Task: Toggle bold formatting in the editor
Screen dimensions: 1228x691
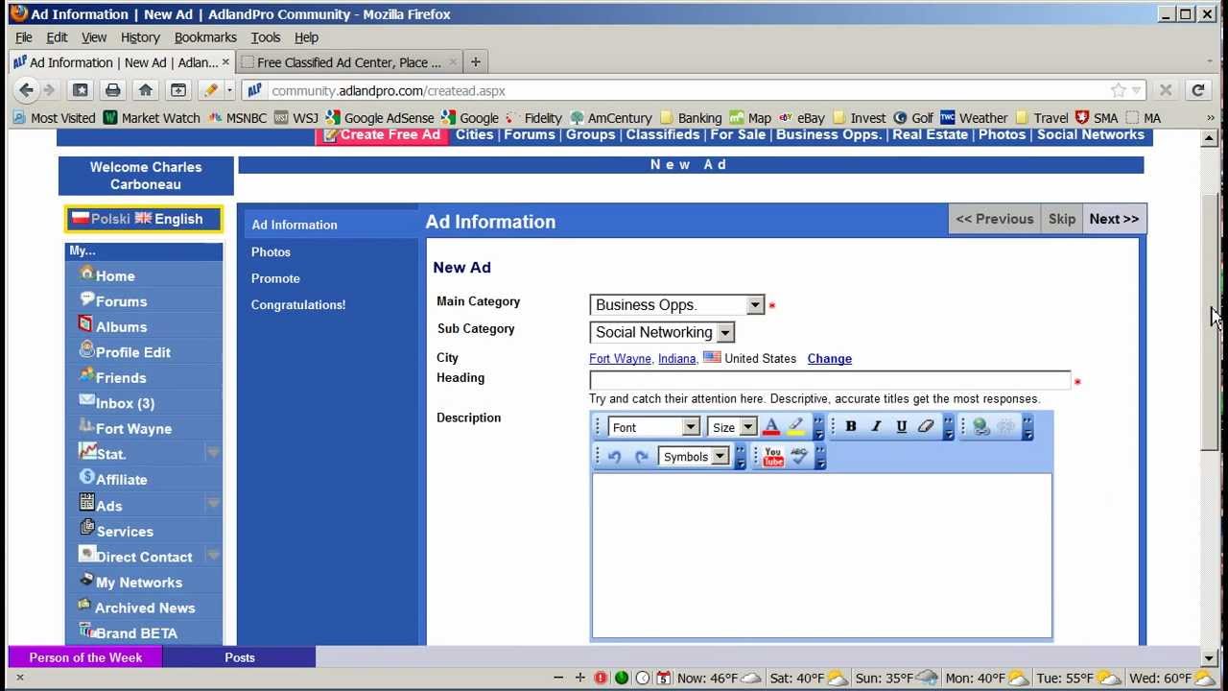Action: pyautogui.click(x=851, y=426)
